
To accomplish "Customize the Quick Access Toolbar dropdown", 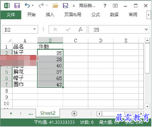I will pos(74,6).
